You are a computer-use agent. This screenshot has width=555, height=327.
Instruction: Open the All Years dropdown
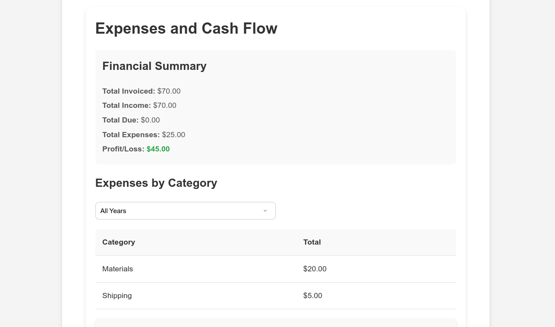[x=185, y=211]
